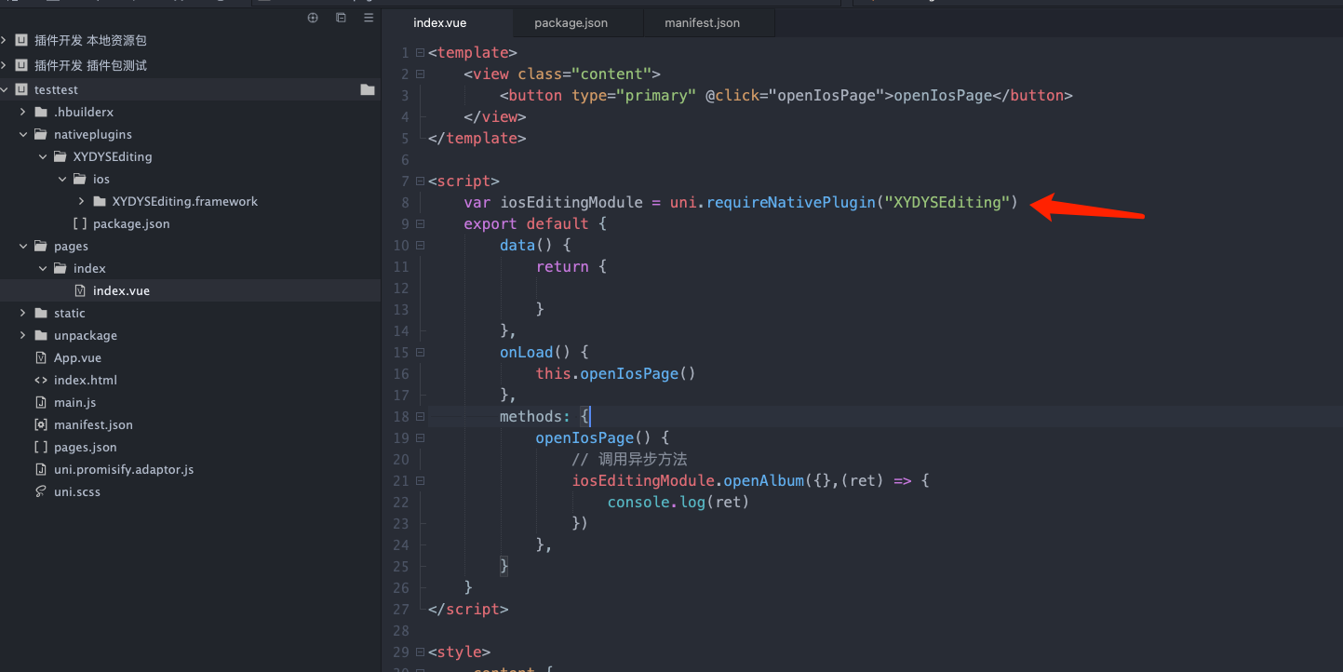Click the package.json file icon in the tree
Viewport: 1343px width, 672px height.
click(80, 223)
